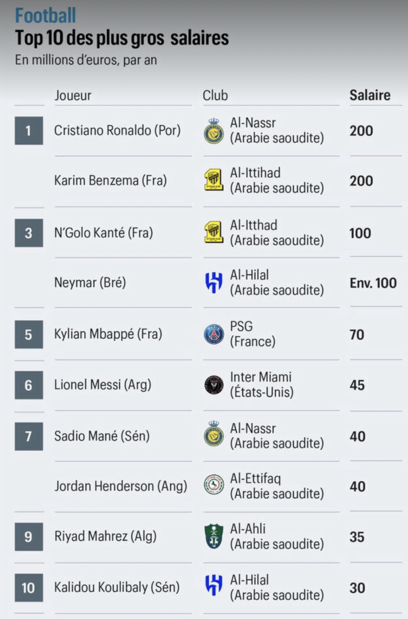The image size is (408, 619).
Task: Click the Salaire column header
Action: (370, 96)
